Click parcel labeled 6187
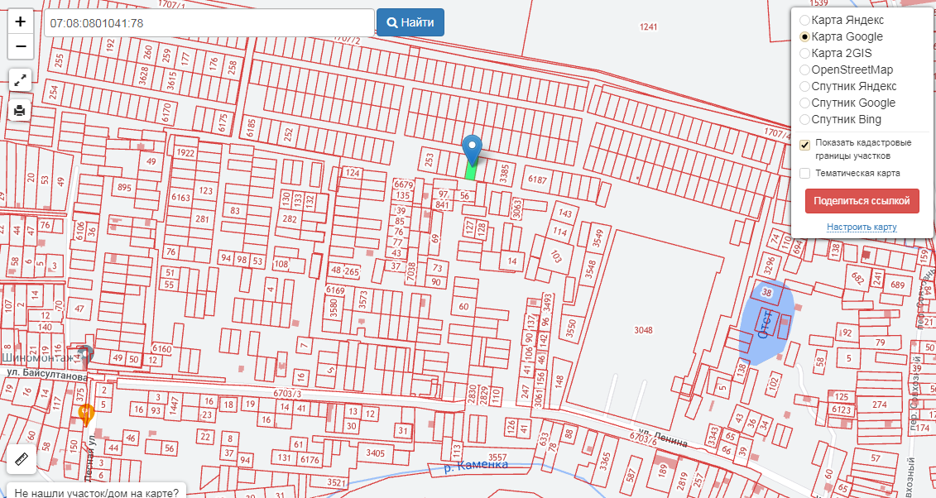 (x=537, y=179)
